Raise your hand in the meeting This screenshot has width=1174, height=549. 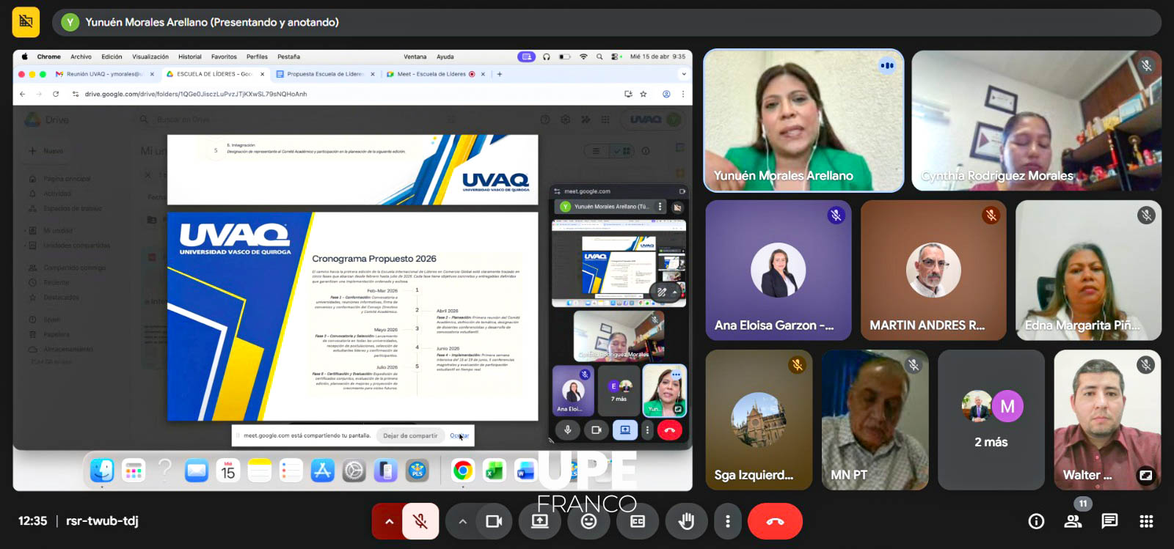point(686,521)
